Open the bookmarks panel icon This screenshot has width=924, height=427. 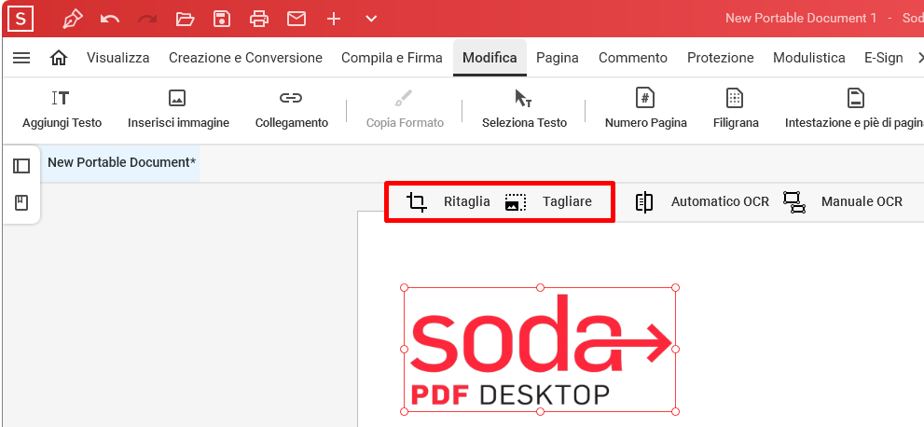pos(21,203)
